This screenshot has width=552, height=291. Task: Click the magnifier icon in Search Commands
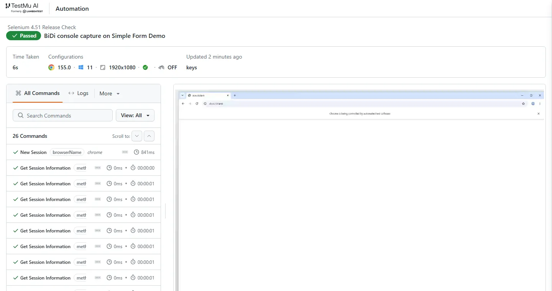pos(21,115)
